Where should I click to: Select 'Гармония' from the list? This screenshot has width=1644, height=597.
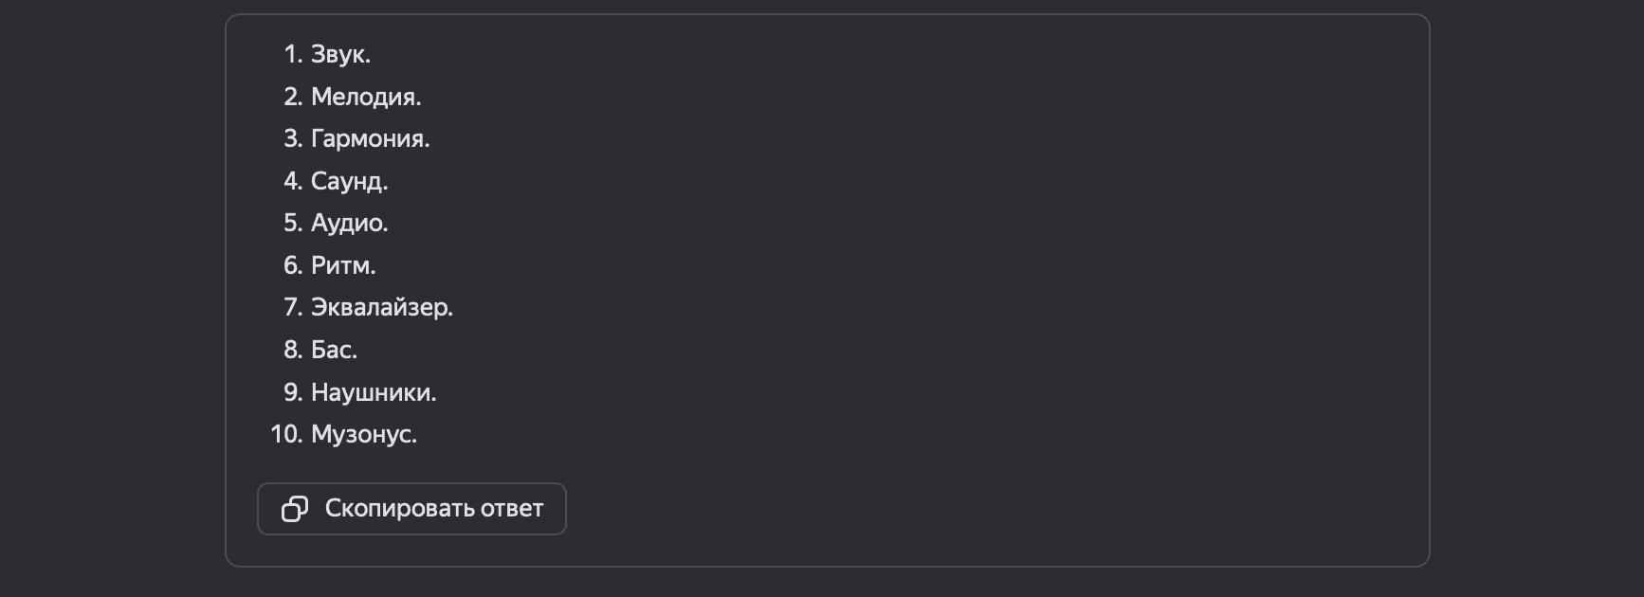tap(370, 138)
